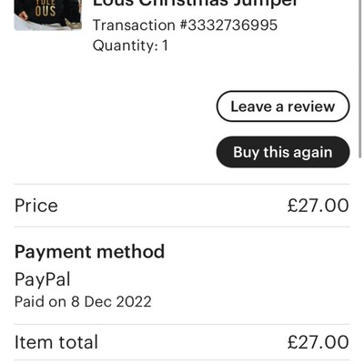Click the Quantity label

(124, 46)
